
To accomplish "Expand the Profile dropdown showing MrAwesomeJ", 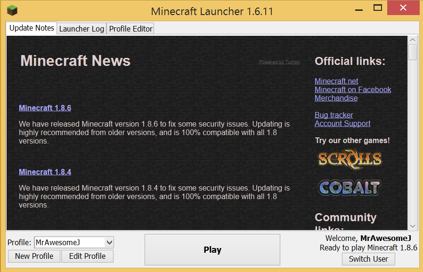I will tap(74, 242).
